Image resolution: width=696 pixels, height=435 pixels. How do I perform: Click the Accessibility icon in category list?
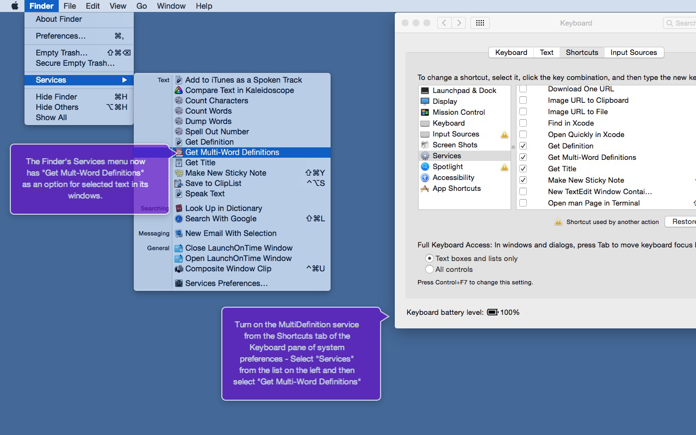point(425,177)
